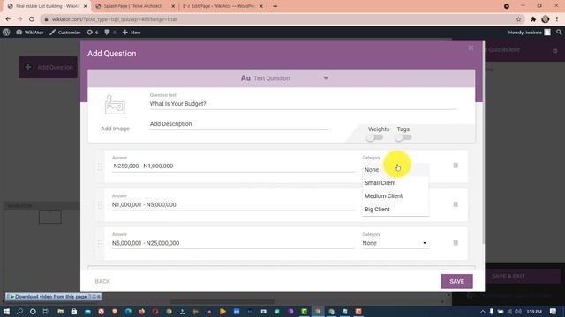The image size is (565, 317).
Task: Open the Chrome profile avatar
Action: coord(546,19)
